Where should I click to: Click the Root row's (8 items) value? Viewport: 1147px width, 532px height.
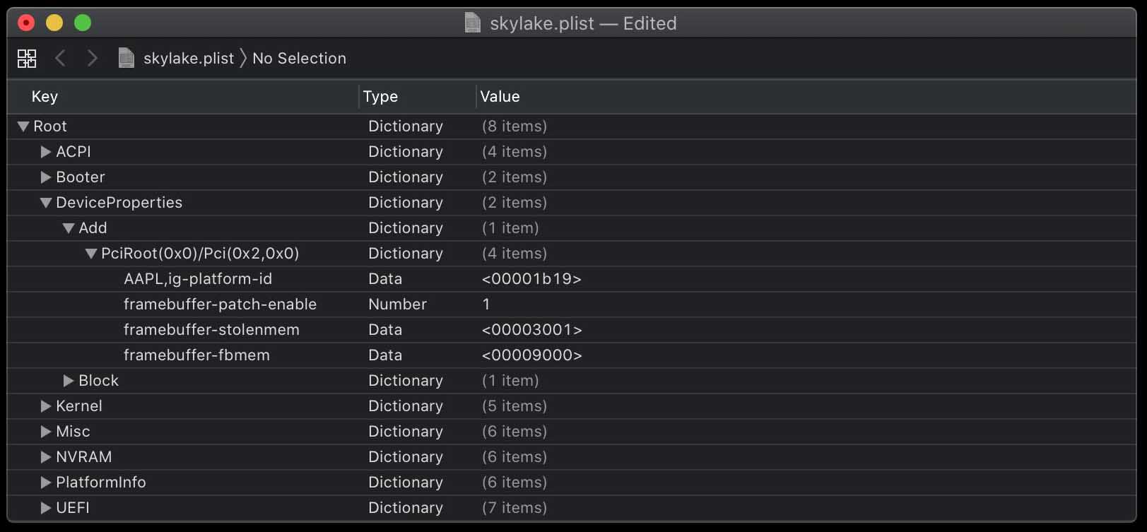pos(514,126)
